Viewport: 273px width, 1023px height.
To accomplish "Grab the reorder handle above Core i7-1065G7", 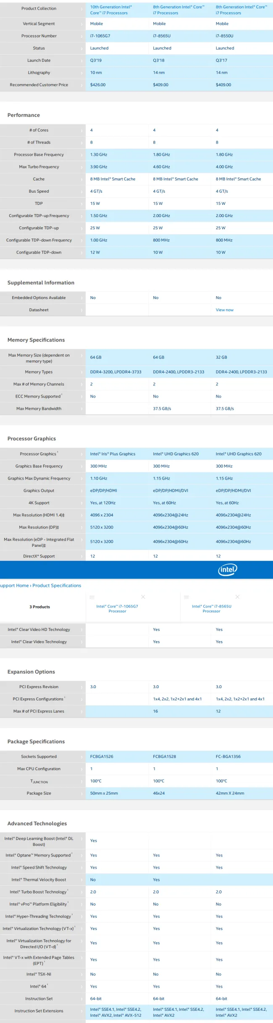I will [x=92, y=597].
